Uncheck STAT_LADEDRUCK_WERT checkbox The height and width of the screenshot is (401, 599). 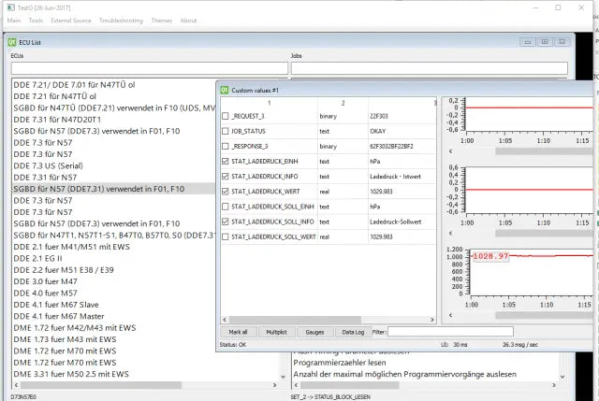click(x=225, y=191)
